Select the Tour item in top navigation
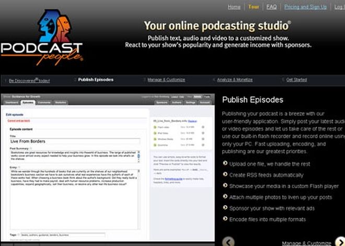This screenshot has width=345, height=246. point(254,7)
